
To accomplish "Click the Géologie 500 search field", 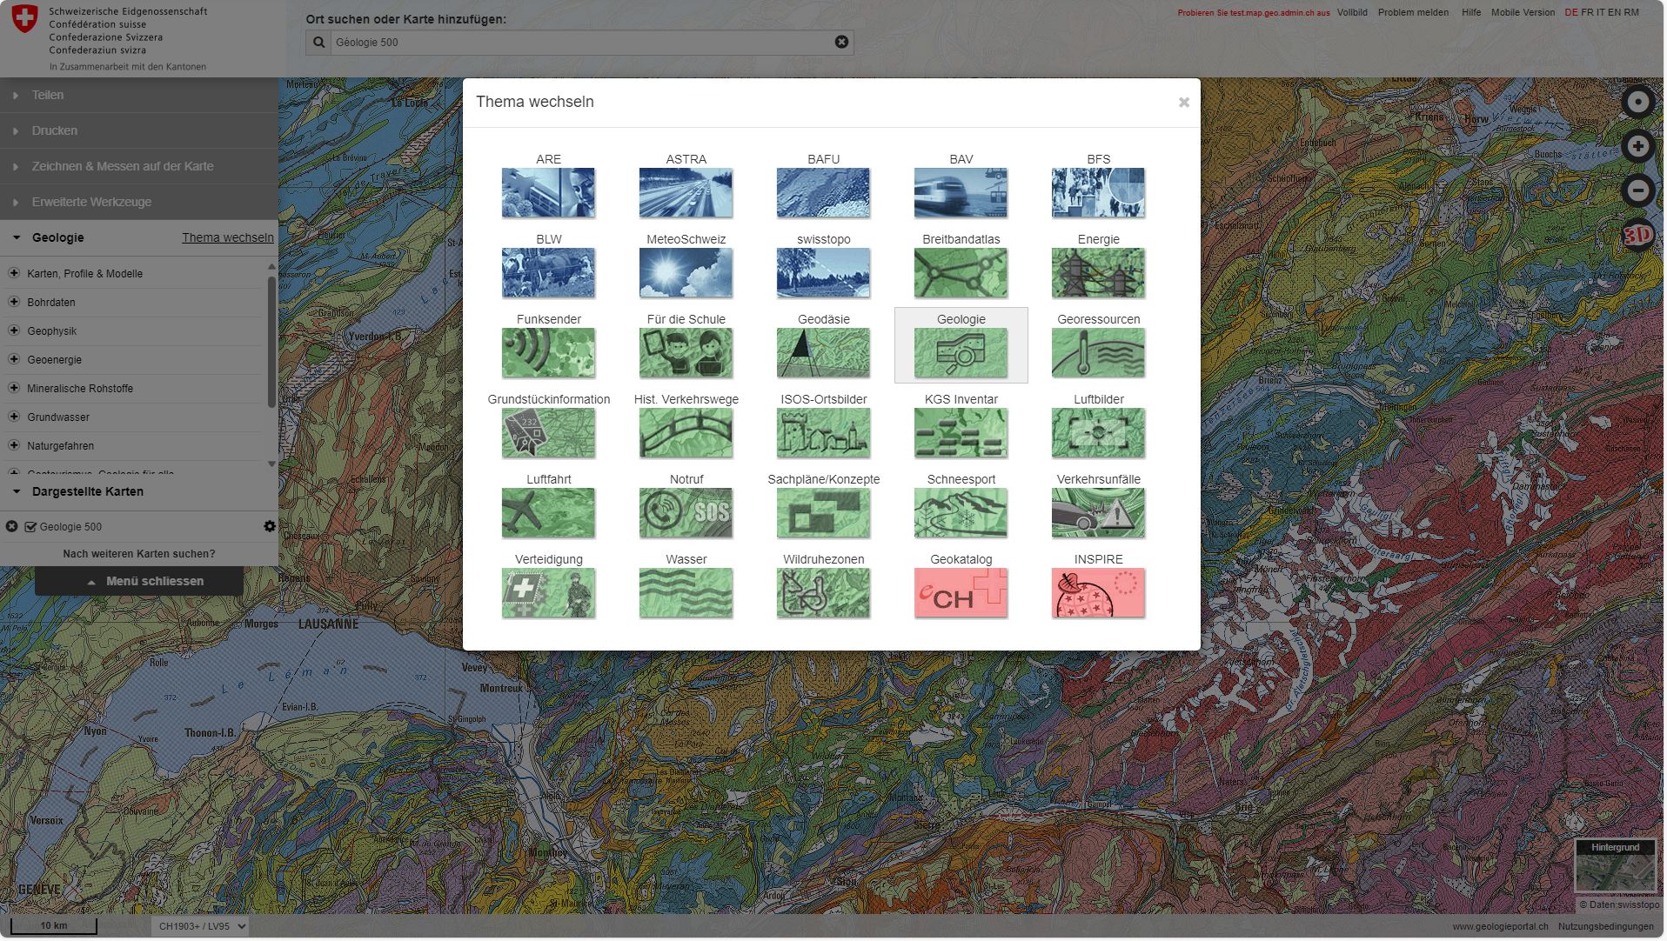I will click(x=580, y=42).
